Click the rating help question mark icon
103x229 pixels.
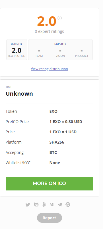tap(60, 18)
